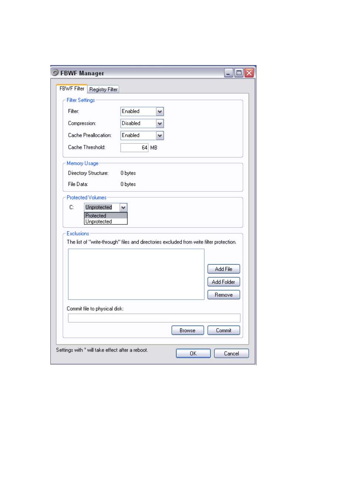Minimize the FBWF Manager window
The height and width of the screenshot is (499, 353).
click(x=228, y=73)
